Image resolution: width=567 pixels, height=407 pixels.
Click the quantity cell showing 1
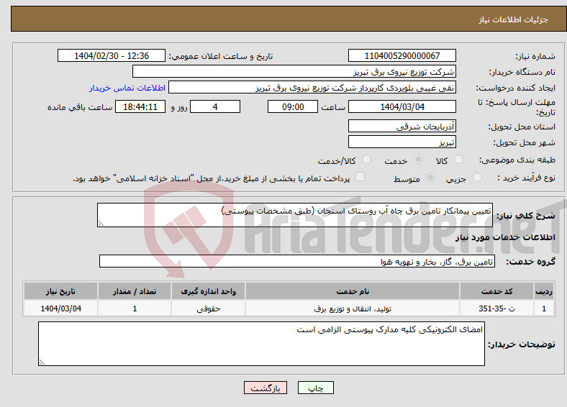tap(135, 308)
